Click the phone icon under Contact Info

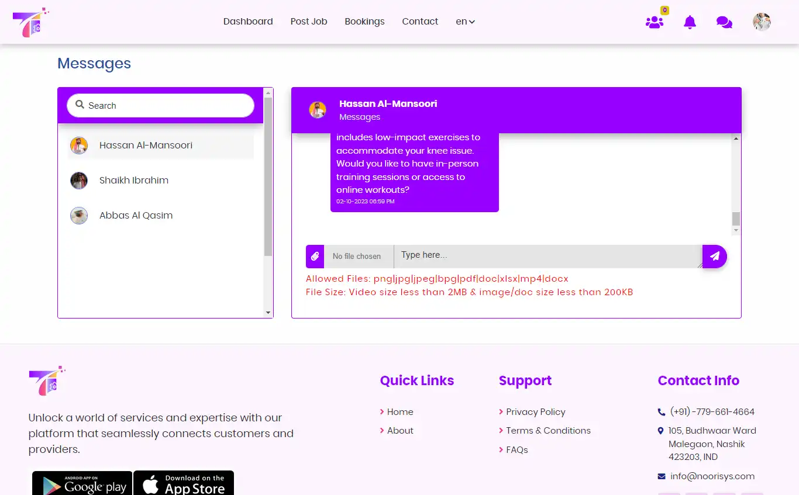pos(662,412)
